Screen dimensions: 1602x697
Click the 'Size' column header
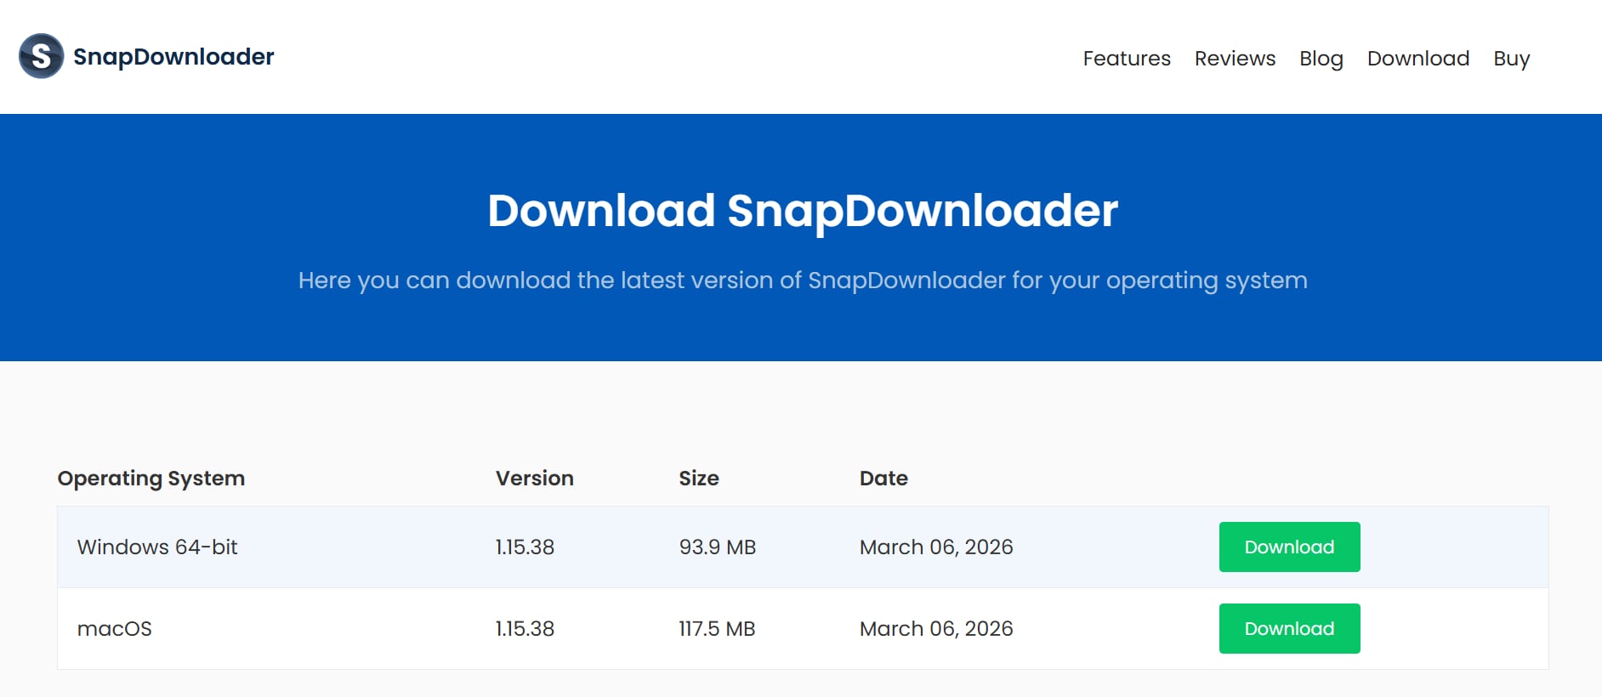[699, 478]
